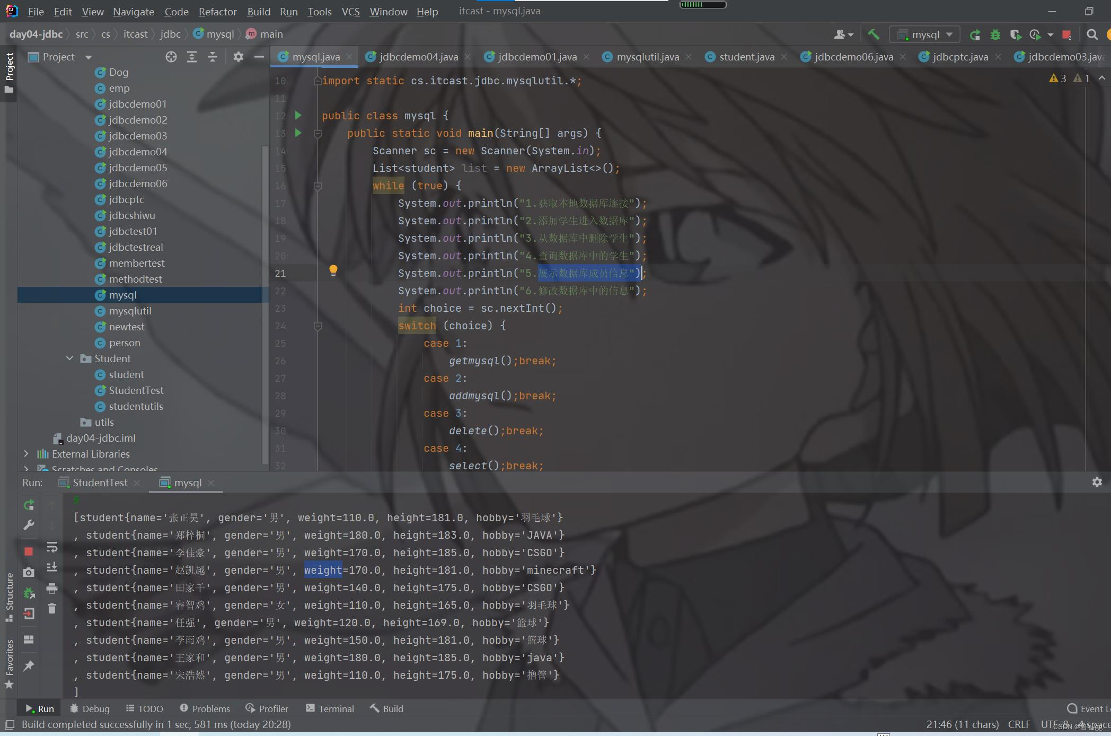This screenshot has height=736, width=1111.
Task: Open the Refactor menu
Action: pyautogui.click(x=217, y=11)
